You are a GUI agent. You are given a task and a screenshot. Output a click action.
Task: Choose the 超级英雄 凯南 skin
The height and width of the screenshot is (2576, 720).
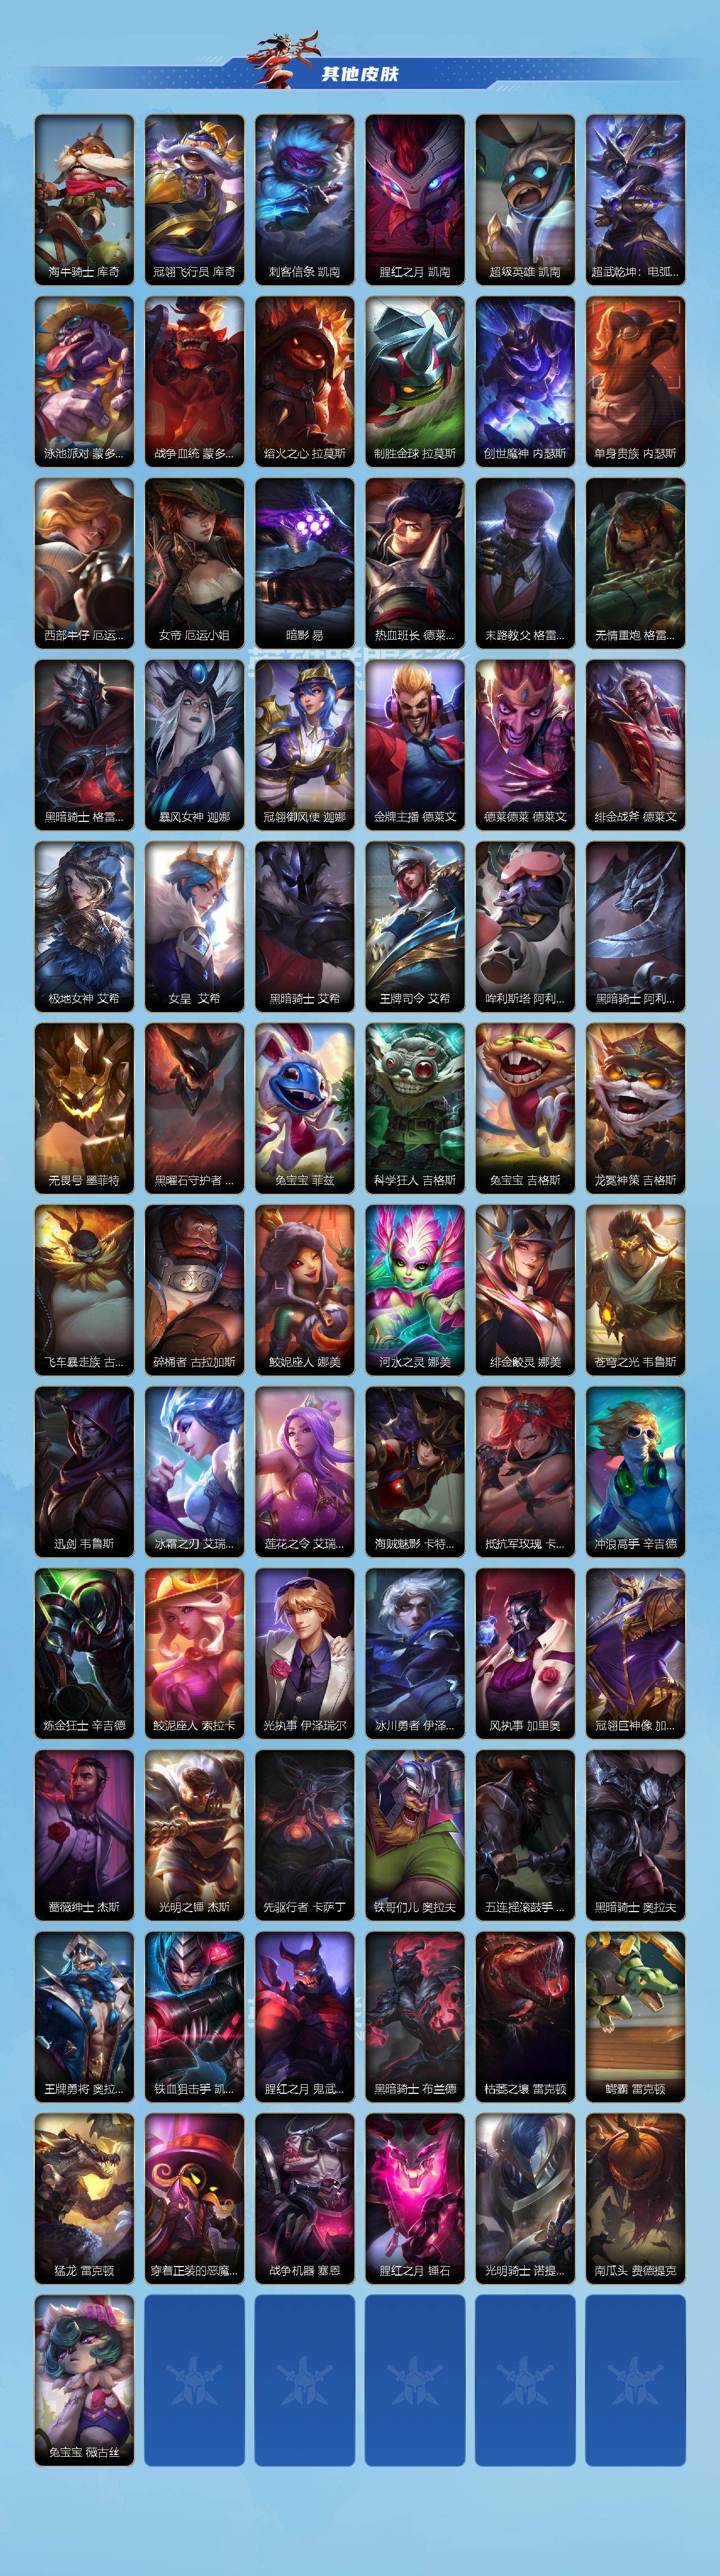point(525,200)
